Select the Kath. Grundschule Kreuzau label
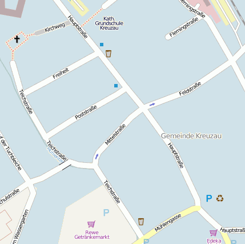Viewport: 245px width, 244px height. click(109, 23)
